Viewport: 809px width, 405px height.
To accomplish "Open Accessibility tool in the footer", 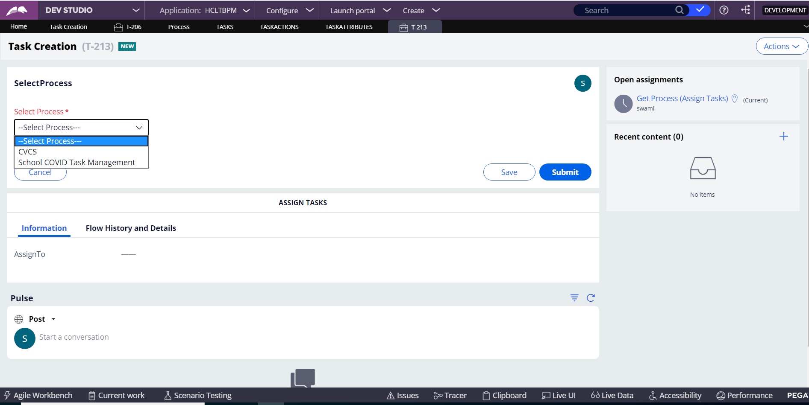I will coord(675,396).
